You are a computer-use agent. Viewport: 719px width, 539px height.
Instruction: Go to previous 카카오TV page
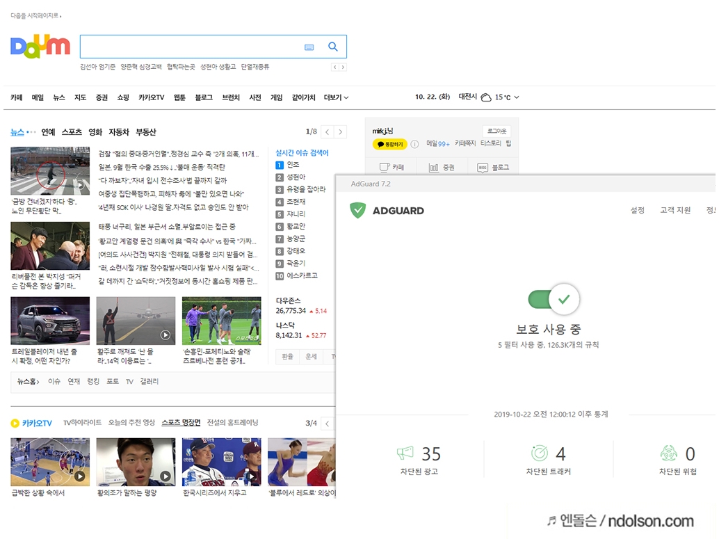point(327,424)
